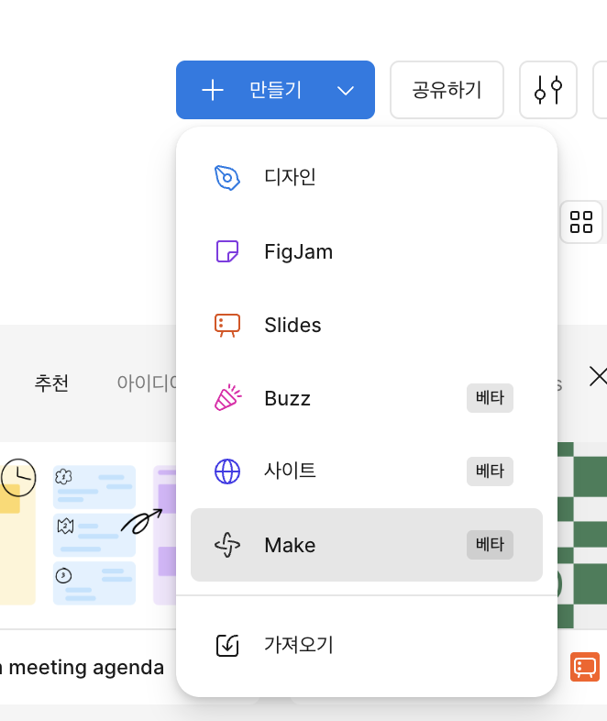Select Slides from the create menu
The image size is (607, 721).
[367, 325]
